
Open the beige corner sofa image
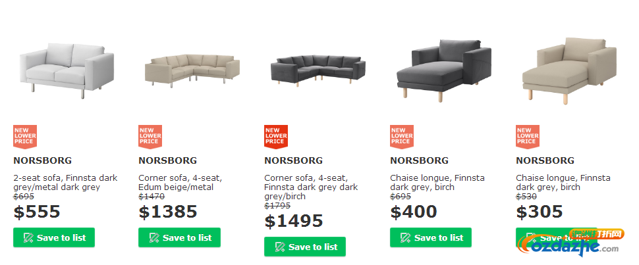click(x=192, y=70)
